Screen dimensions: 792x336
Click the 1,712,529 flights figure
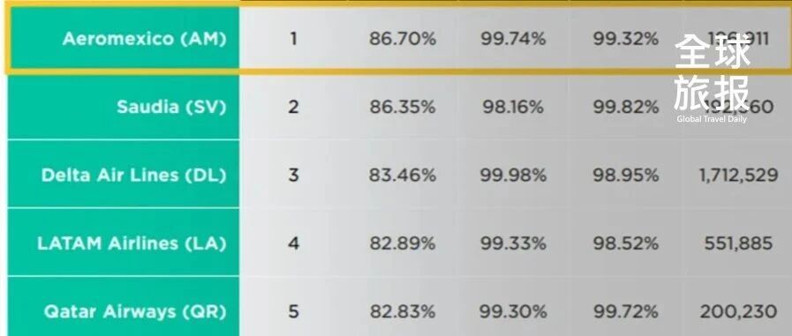(738, 175)
